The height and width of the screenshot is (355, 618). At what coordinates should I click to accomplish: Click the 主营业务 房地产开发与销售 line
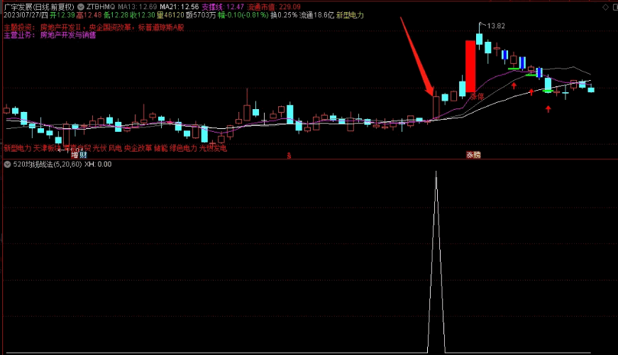click(x=50, y=35)
